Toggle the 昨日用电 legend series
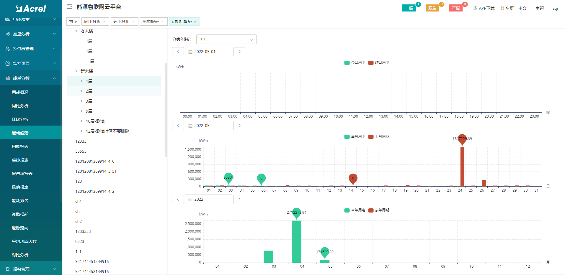Viewport: 565px width, 275px height. pos(379,62)
